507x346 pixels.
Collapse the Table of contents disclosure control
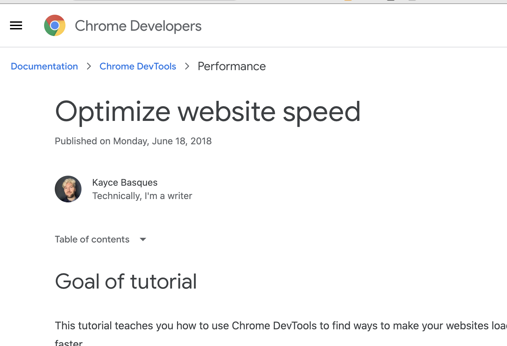(x=143, y=239)
